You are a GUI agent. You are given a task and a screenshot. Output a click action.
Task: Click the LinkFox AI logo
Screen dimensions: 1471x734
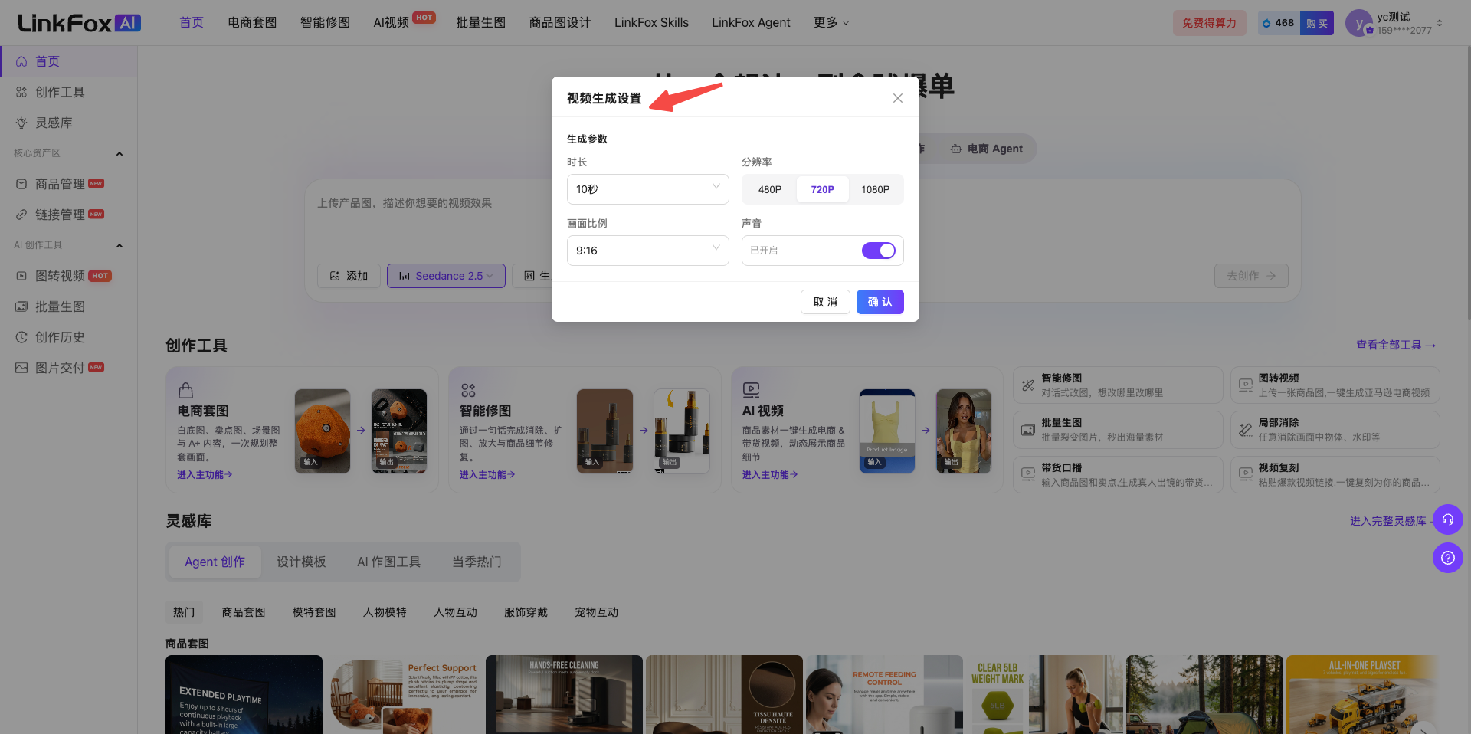79,23
